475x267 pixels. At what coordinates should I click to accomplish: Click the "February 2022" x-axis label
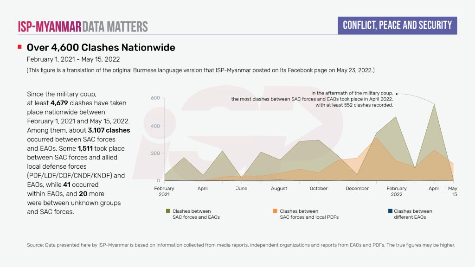click(x=397, y=191)
